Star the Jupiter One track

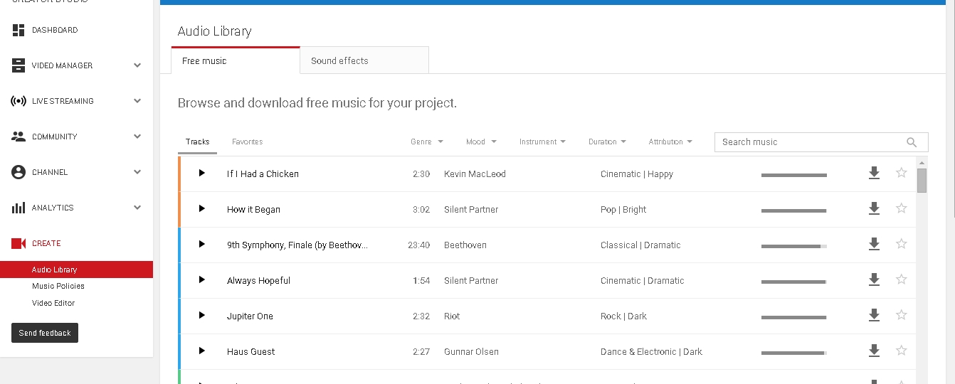click(x=902, y=315)
